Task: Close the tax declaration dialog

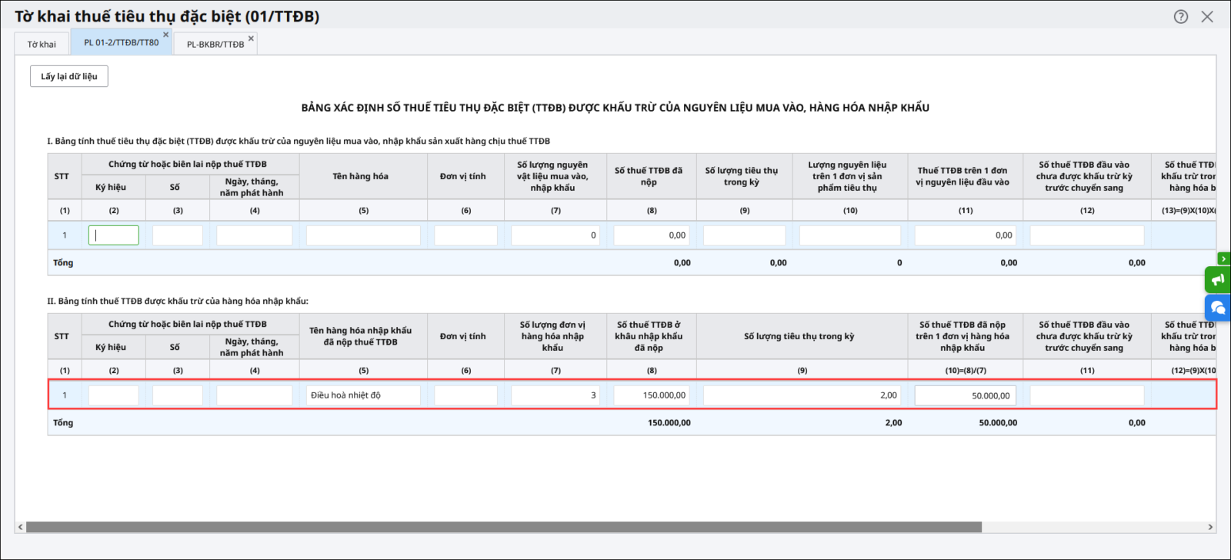Action: pos(1207,16)
